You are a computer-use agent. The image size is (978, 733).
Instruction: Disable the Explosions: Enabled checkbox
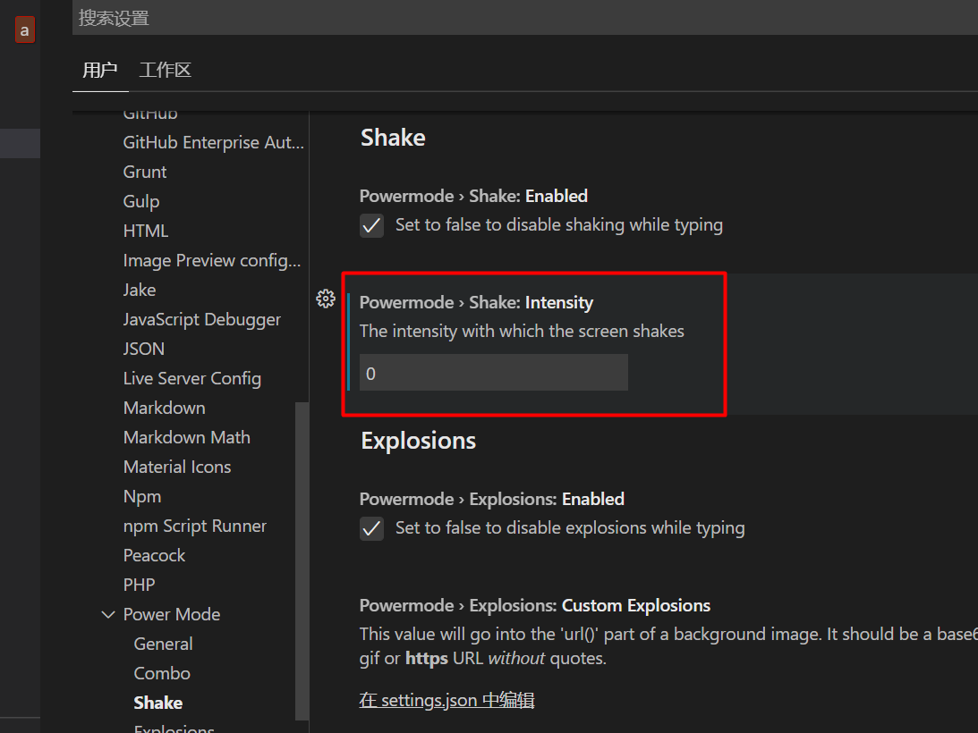tap(372, 528)
